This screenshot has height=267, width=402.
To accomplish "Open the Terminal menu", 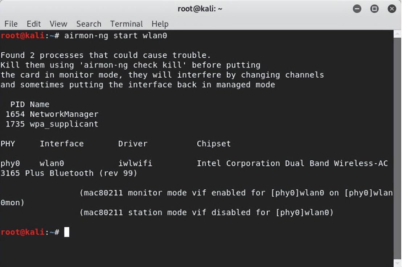I will (x=126, y=24).
